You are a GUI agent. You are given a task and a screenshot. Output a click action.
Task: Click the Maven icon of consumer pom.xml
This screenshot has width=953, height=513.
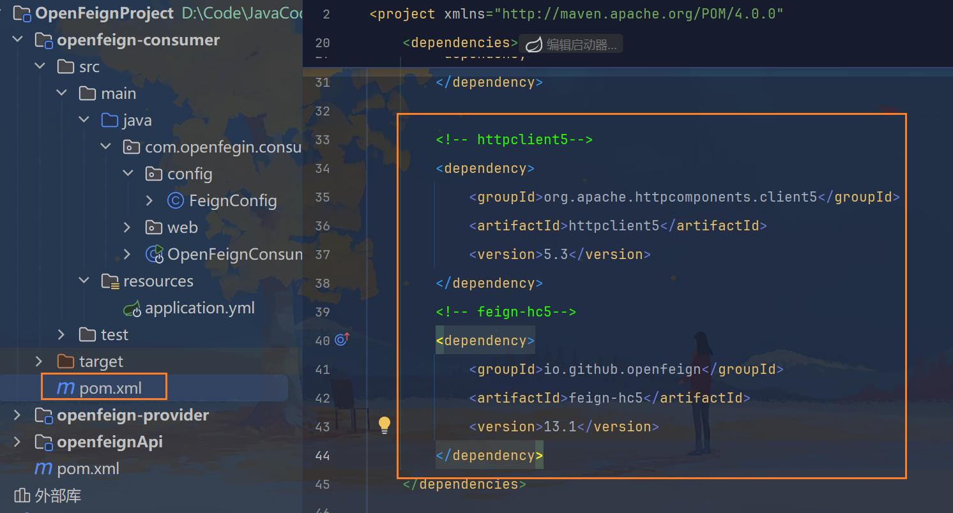point(66,388)
